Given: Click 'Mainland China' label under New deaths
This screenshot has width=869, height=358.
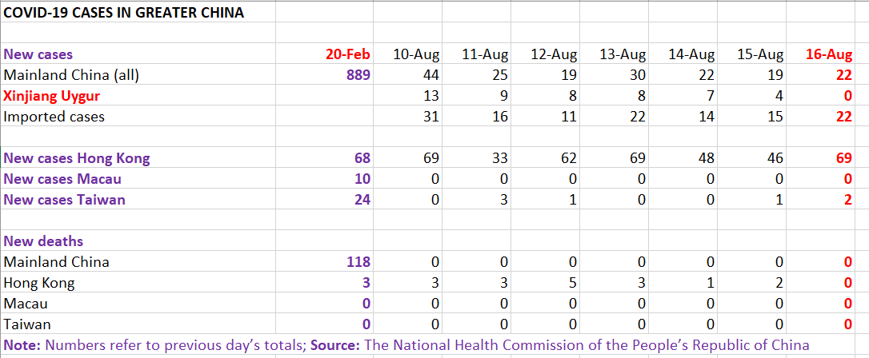Looking at the screenshot, I should tap(56, 262).
